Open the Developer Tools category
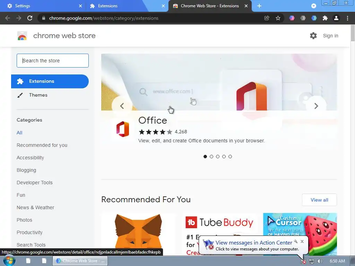 pyautogui.click(x=35, y=183)
